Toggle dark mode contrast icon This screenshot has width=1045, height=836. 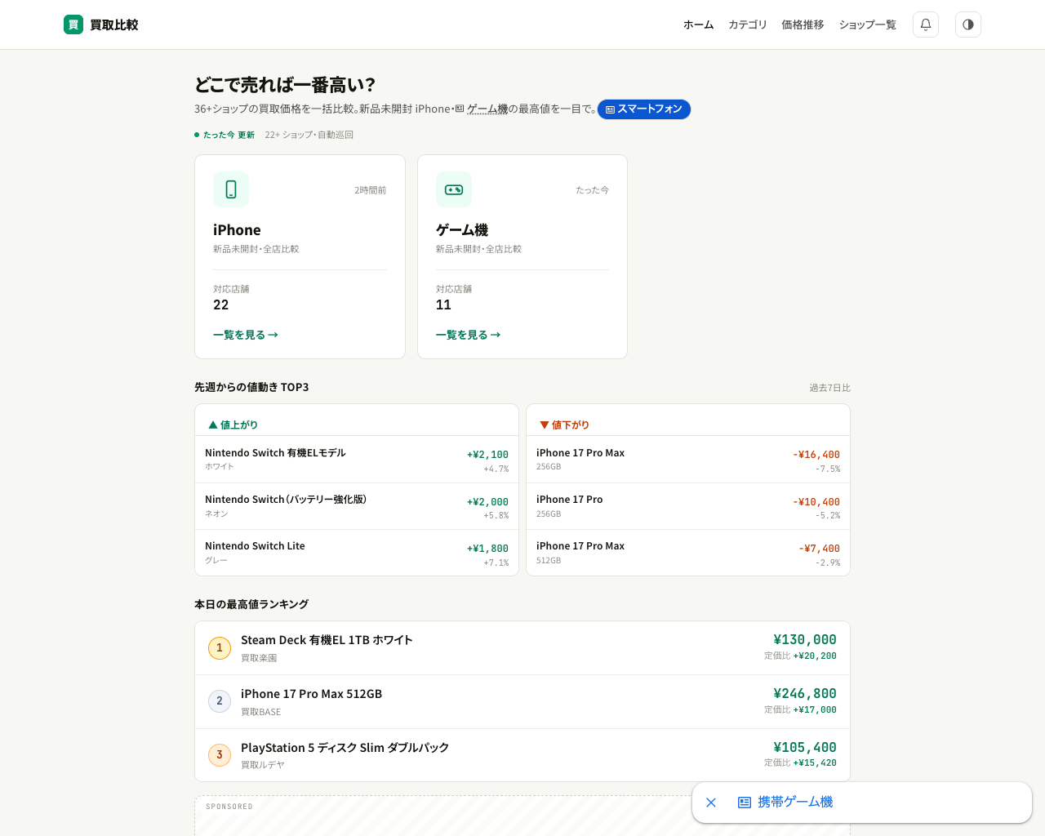pyautogui.click(x=968, y=24)
